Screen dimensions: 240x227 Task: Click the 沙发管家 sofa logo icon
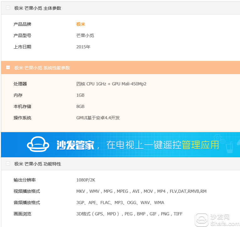click(x=38, y=144)
